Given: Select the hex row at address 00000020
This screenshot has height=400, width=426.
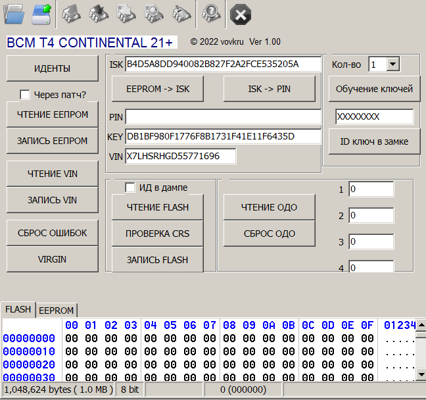Looking at the screenshot, I should [208, 364].
